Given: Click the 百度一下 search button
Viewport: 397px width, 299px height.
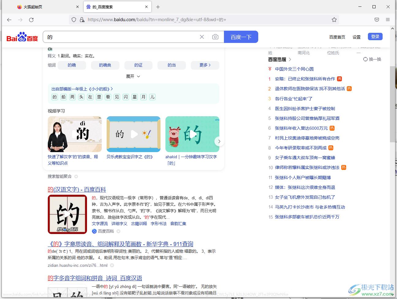Looking at the screenshot, I should [241, 37].
